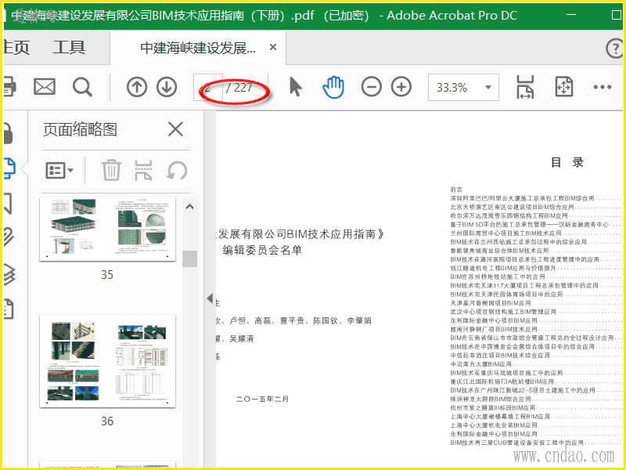Click contents entry 中冶南方大厦BIM应用
Viewport: 626px width, 470px height.
[481, 364]
